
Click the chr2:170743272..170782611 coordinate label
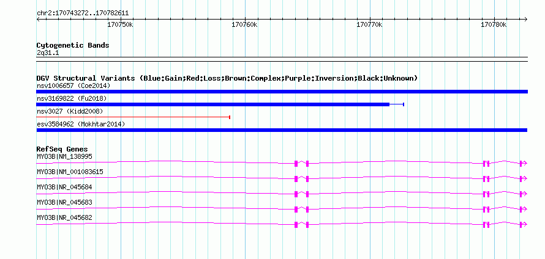pyautogui.click(x=83, y=13)
